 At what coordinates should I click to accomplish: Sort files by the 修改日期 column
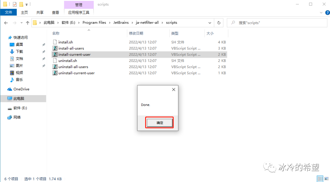coord(136,33)
